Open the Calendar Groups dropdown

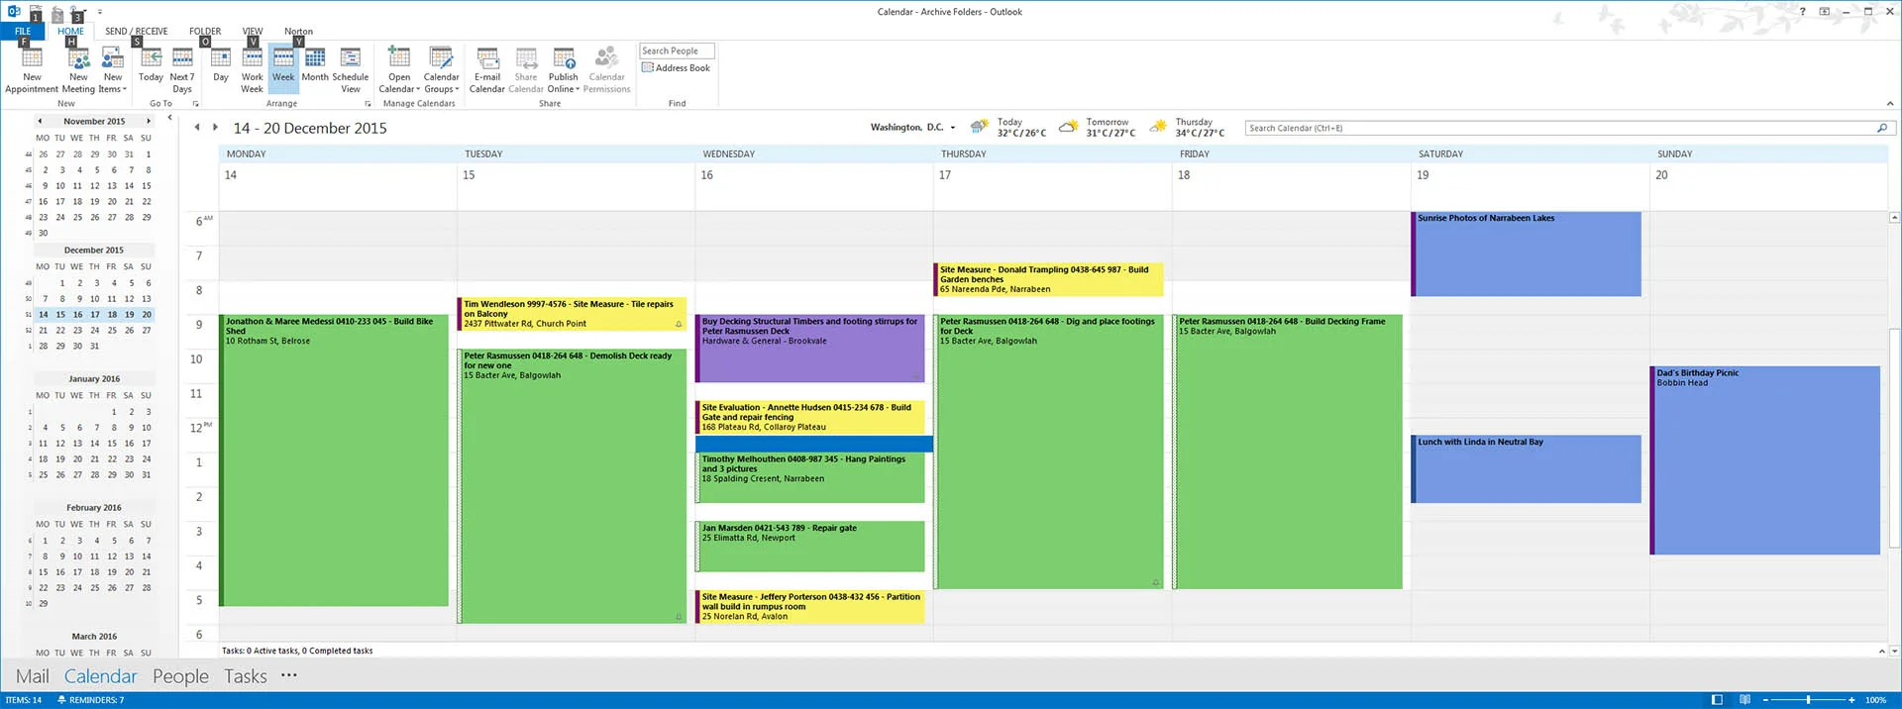pyautogui.click(x=441, y=69)
